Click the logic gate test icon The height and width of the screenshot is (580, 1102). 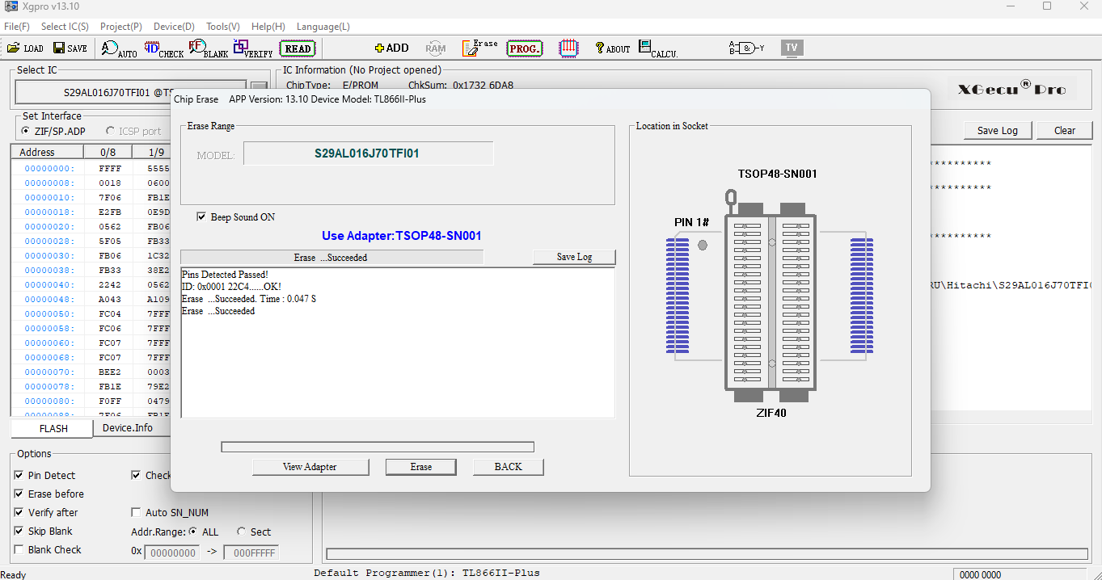746,48
